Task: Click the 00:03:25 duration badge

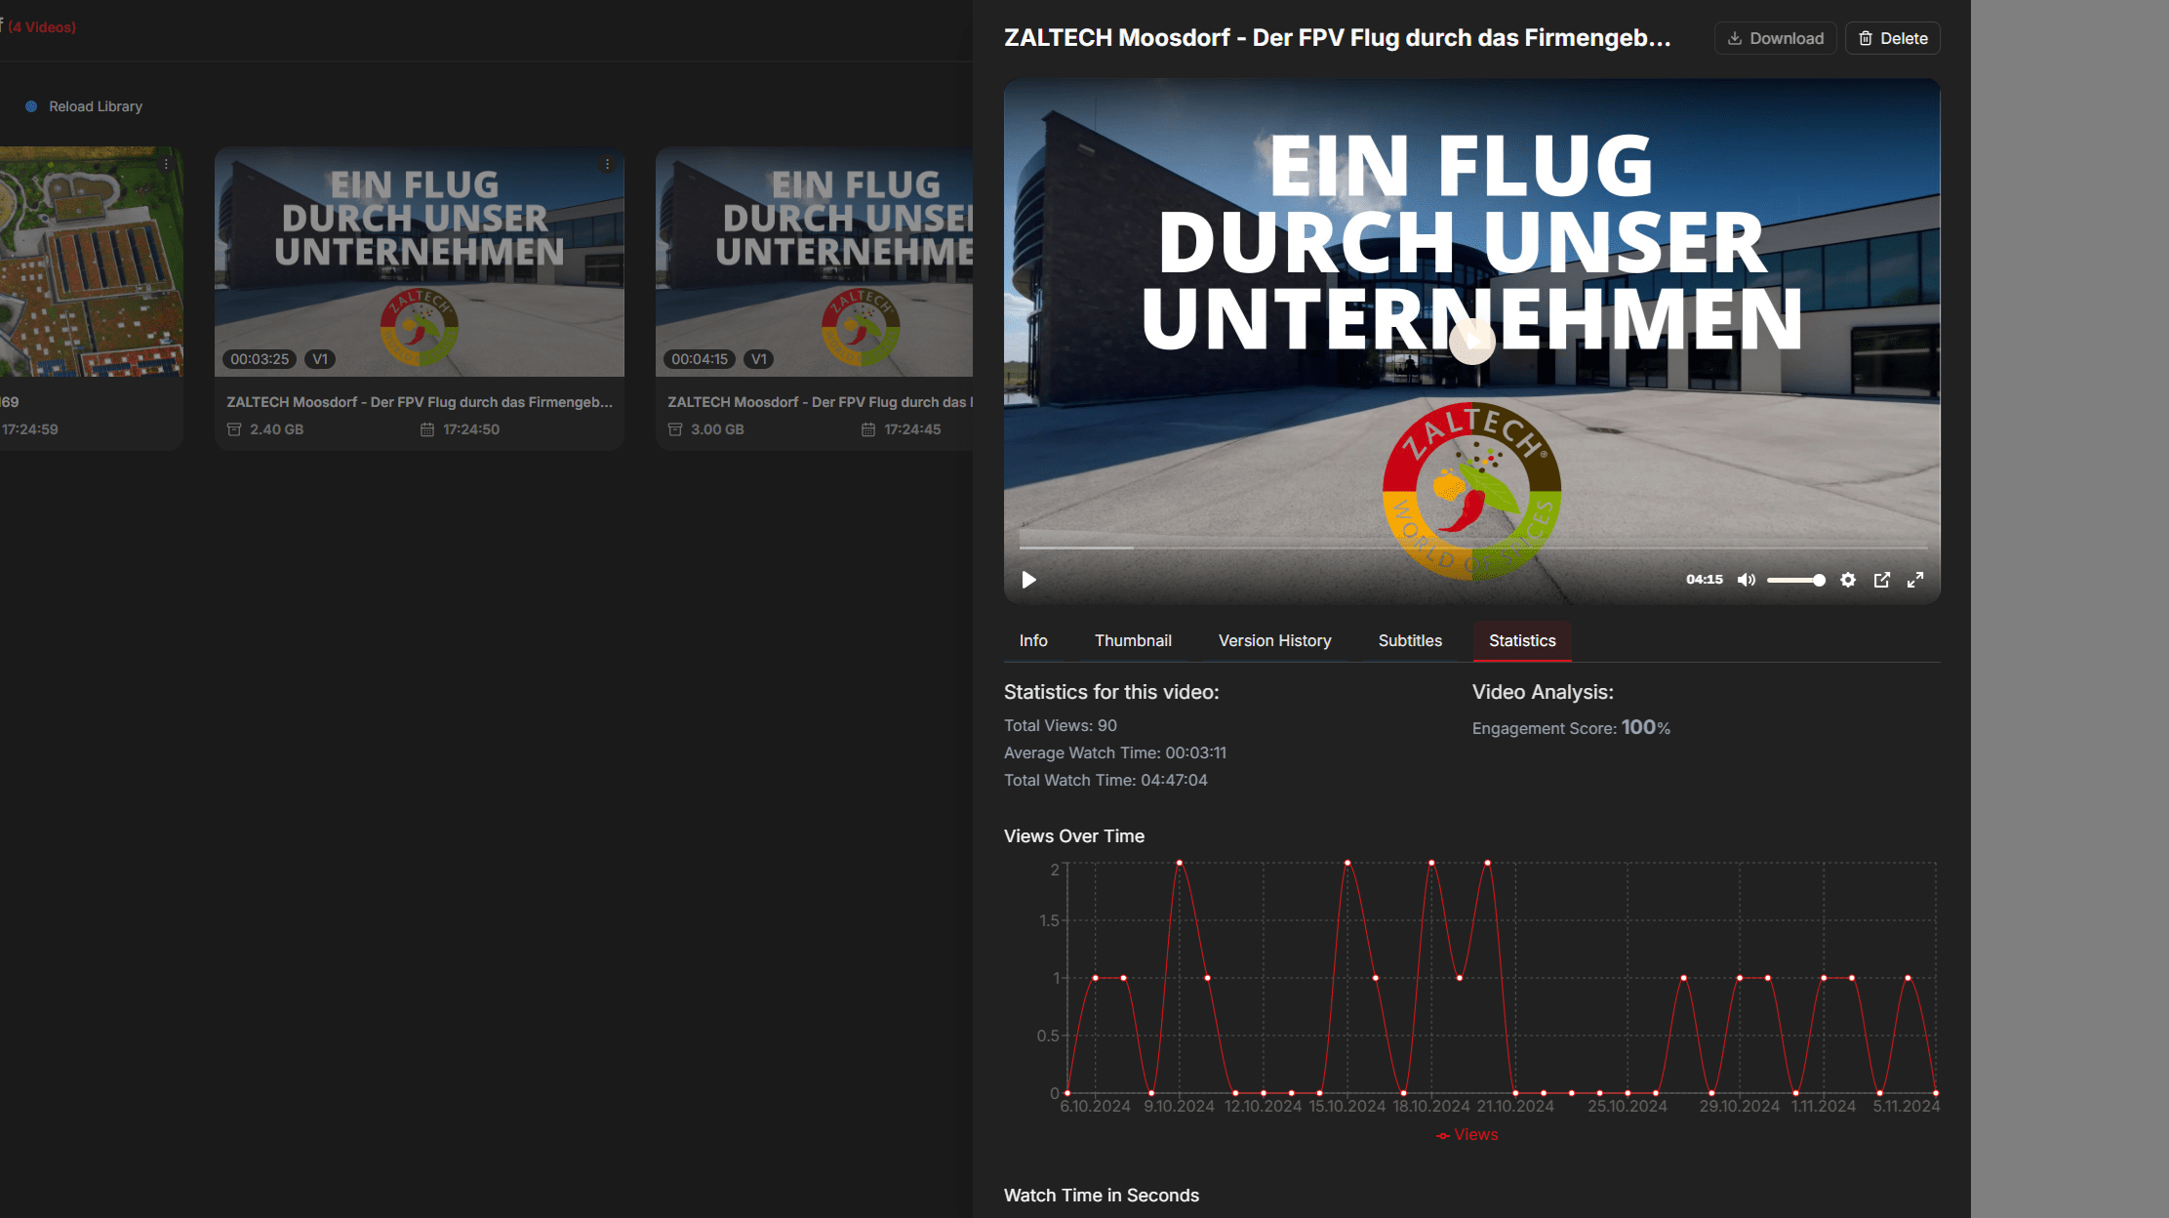Action: click(260, 359)
